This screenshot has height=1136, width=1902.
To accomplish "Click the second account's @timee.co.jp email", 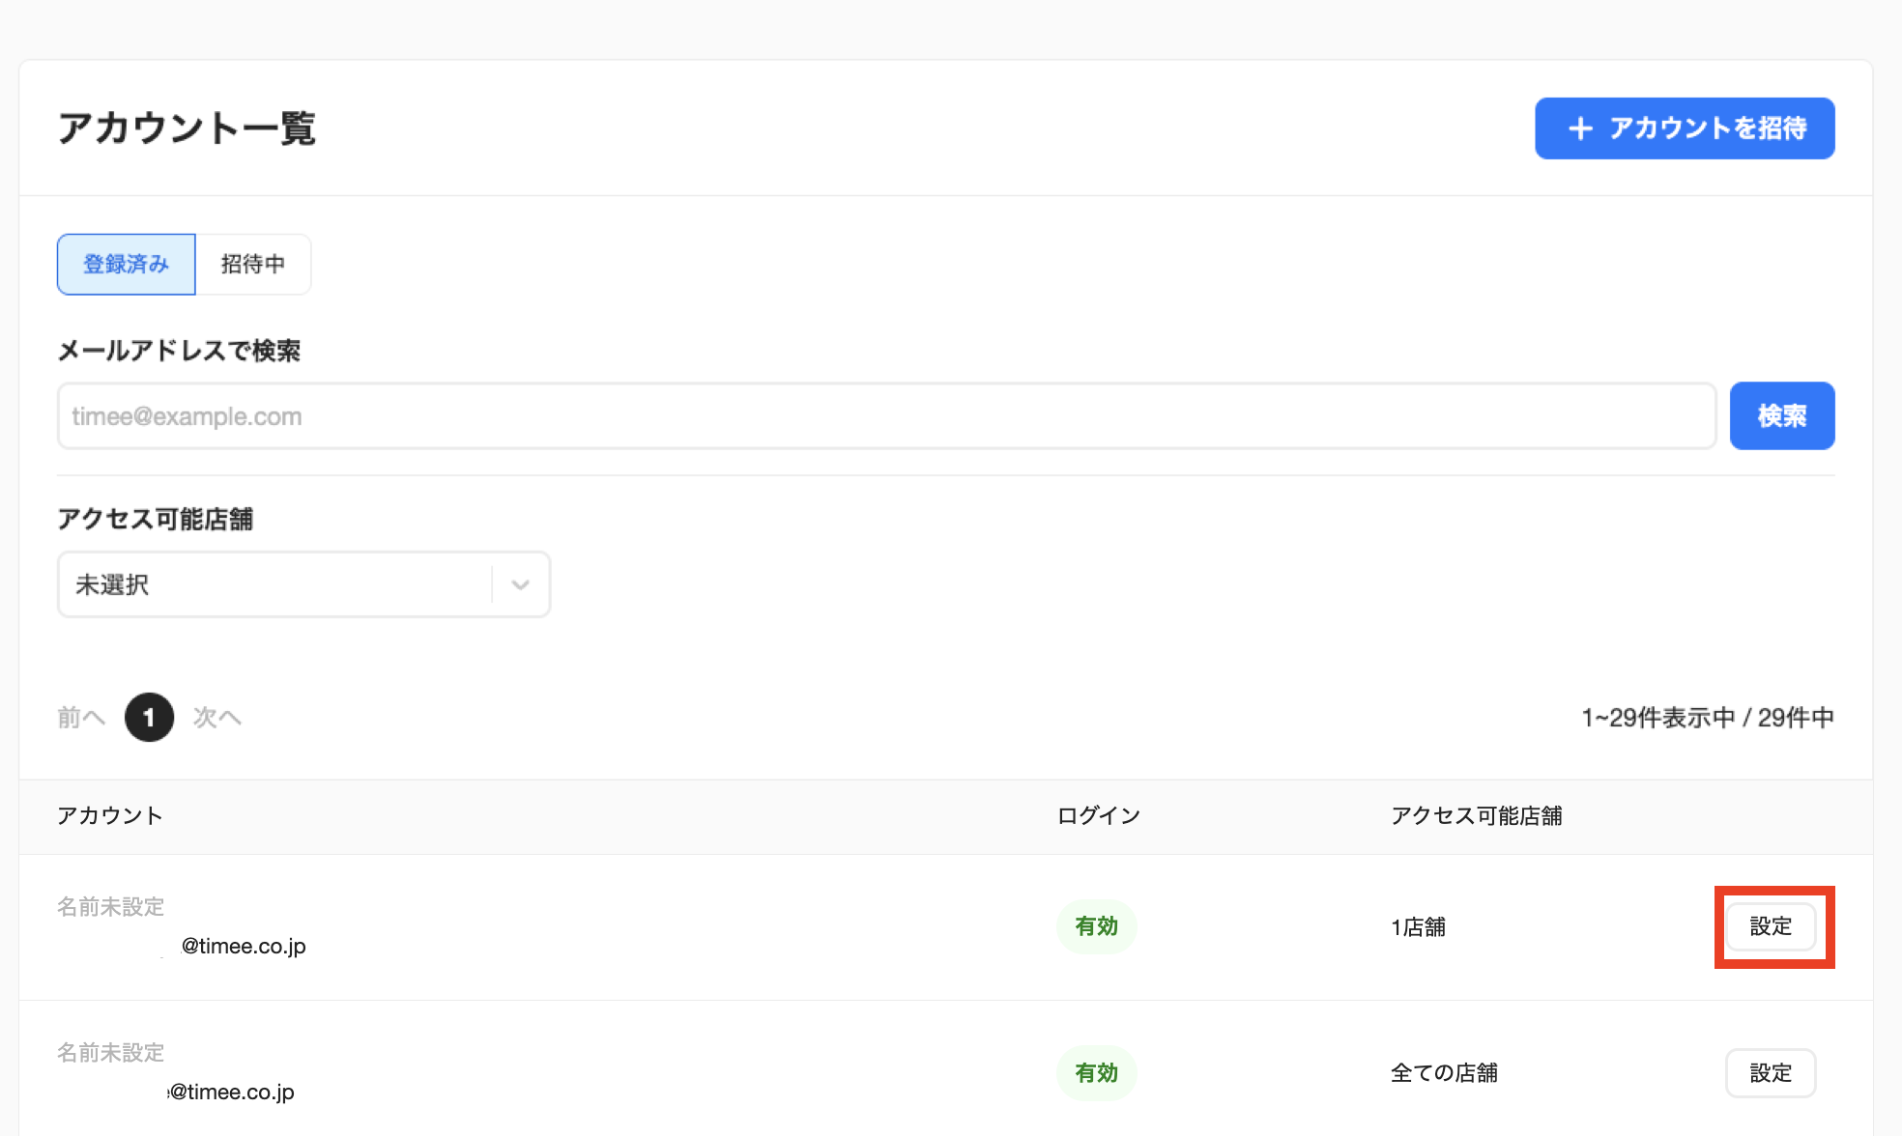I will pos(231,1093).
